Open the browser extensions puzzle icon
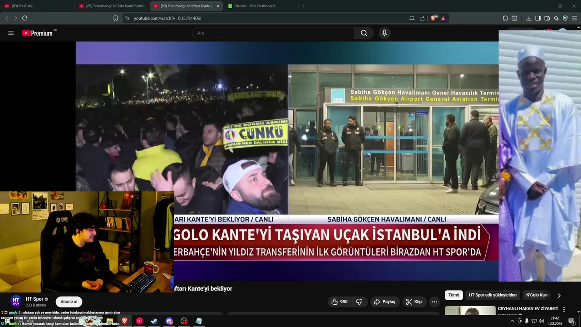Viewport: 581px width, 327px height. [x=505, y=18]
